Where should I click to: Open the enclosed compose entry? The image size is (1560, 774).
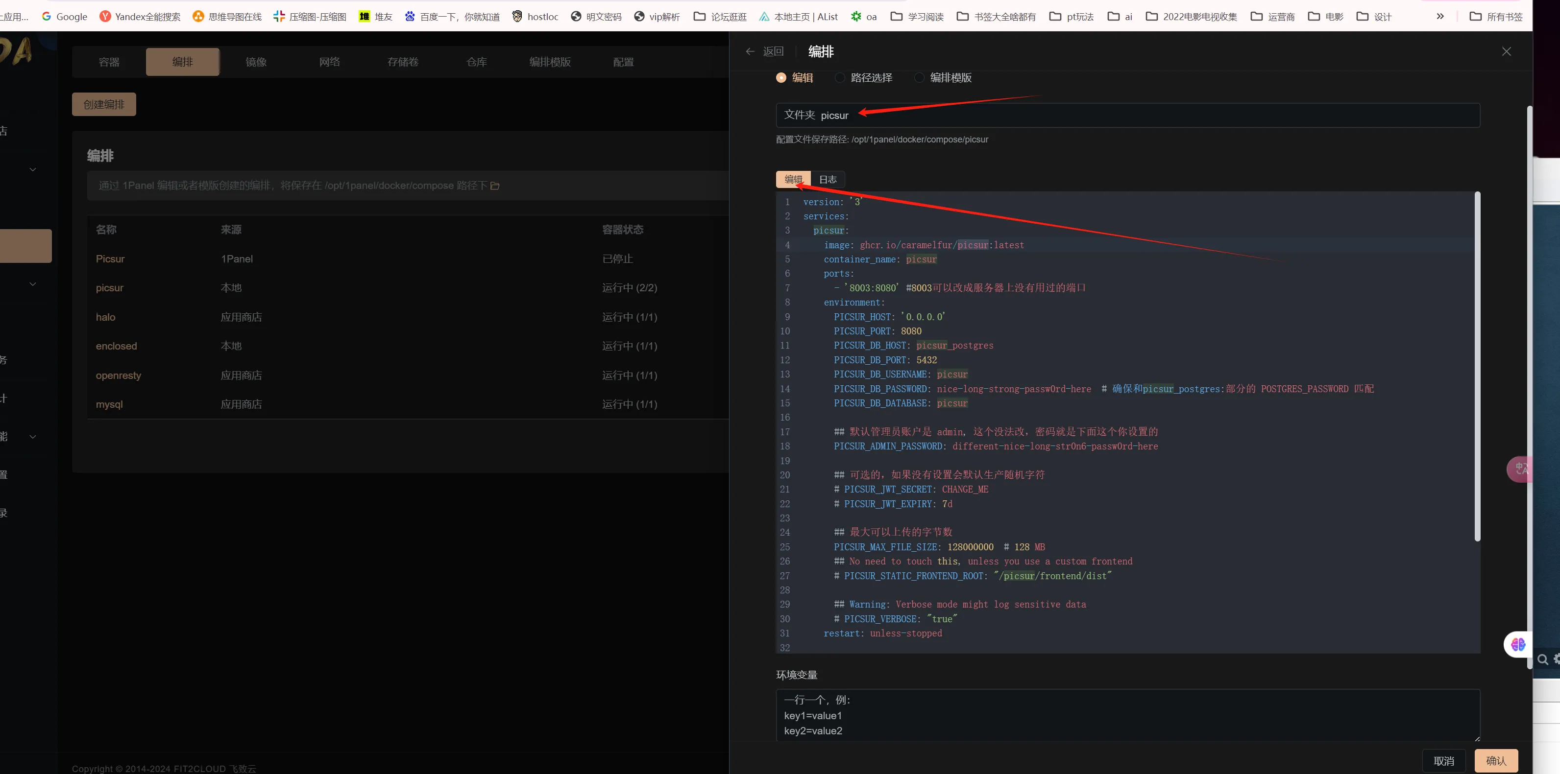pyautogui.click(x=116, y=346)
